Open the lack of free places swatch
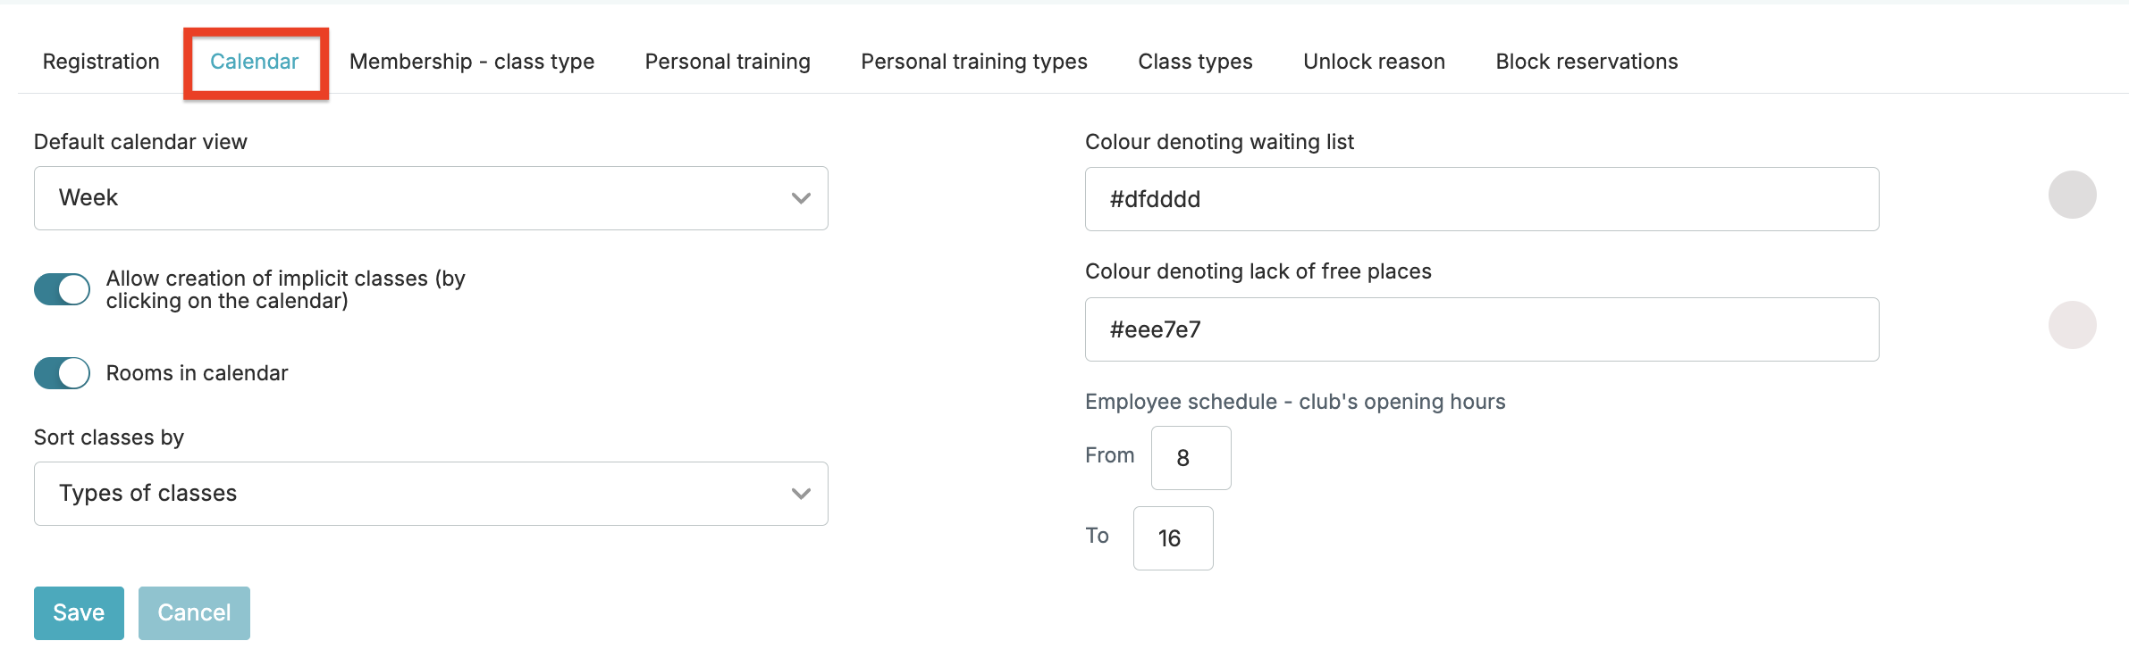The image size is (2129, 666). coord(2072,325)
